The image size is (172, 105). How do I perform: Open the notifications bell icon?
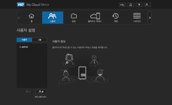click(131, 5)
